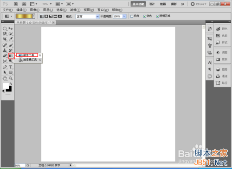Image resolution: width=232 pixels, height=169 pixels.
Task: Select the Polygonal Lasso tool
Action: 5,34
